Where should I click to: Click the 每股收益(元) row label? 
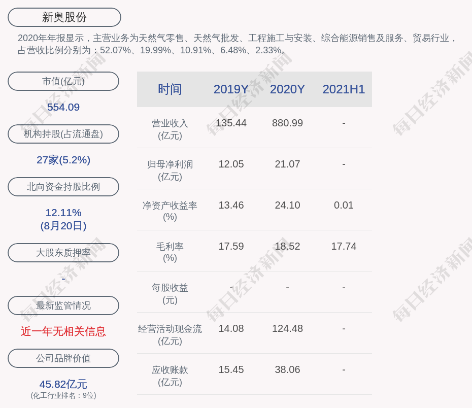pos(170,294)
